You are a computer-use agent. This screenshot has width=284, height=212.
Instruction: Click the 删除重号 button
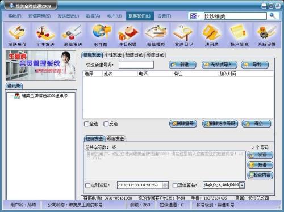[183, 124]
